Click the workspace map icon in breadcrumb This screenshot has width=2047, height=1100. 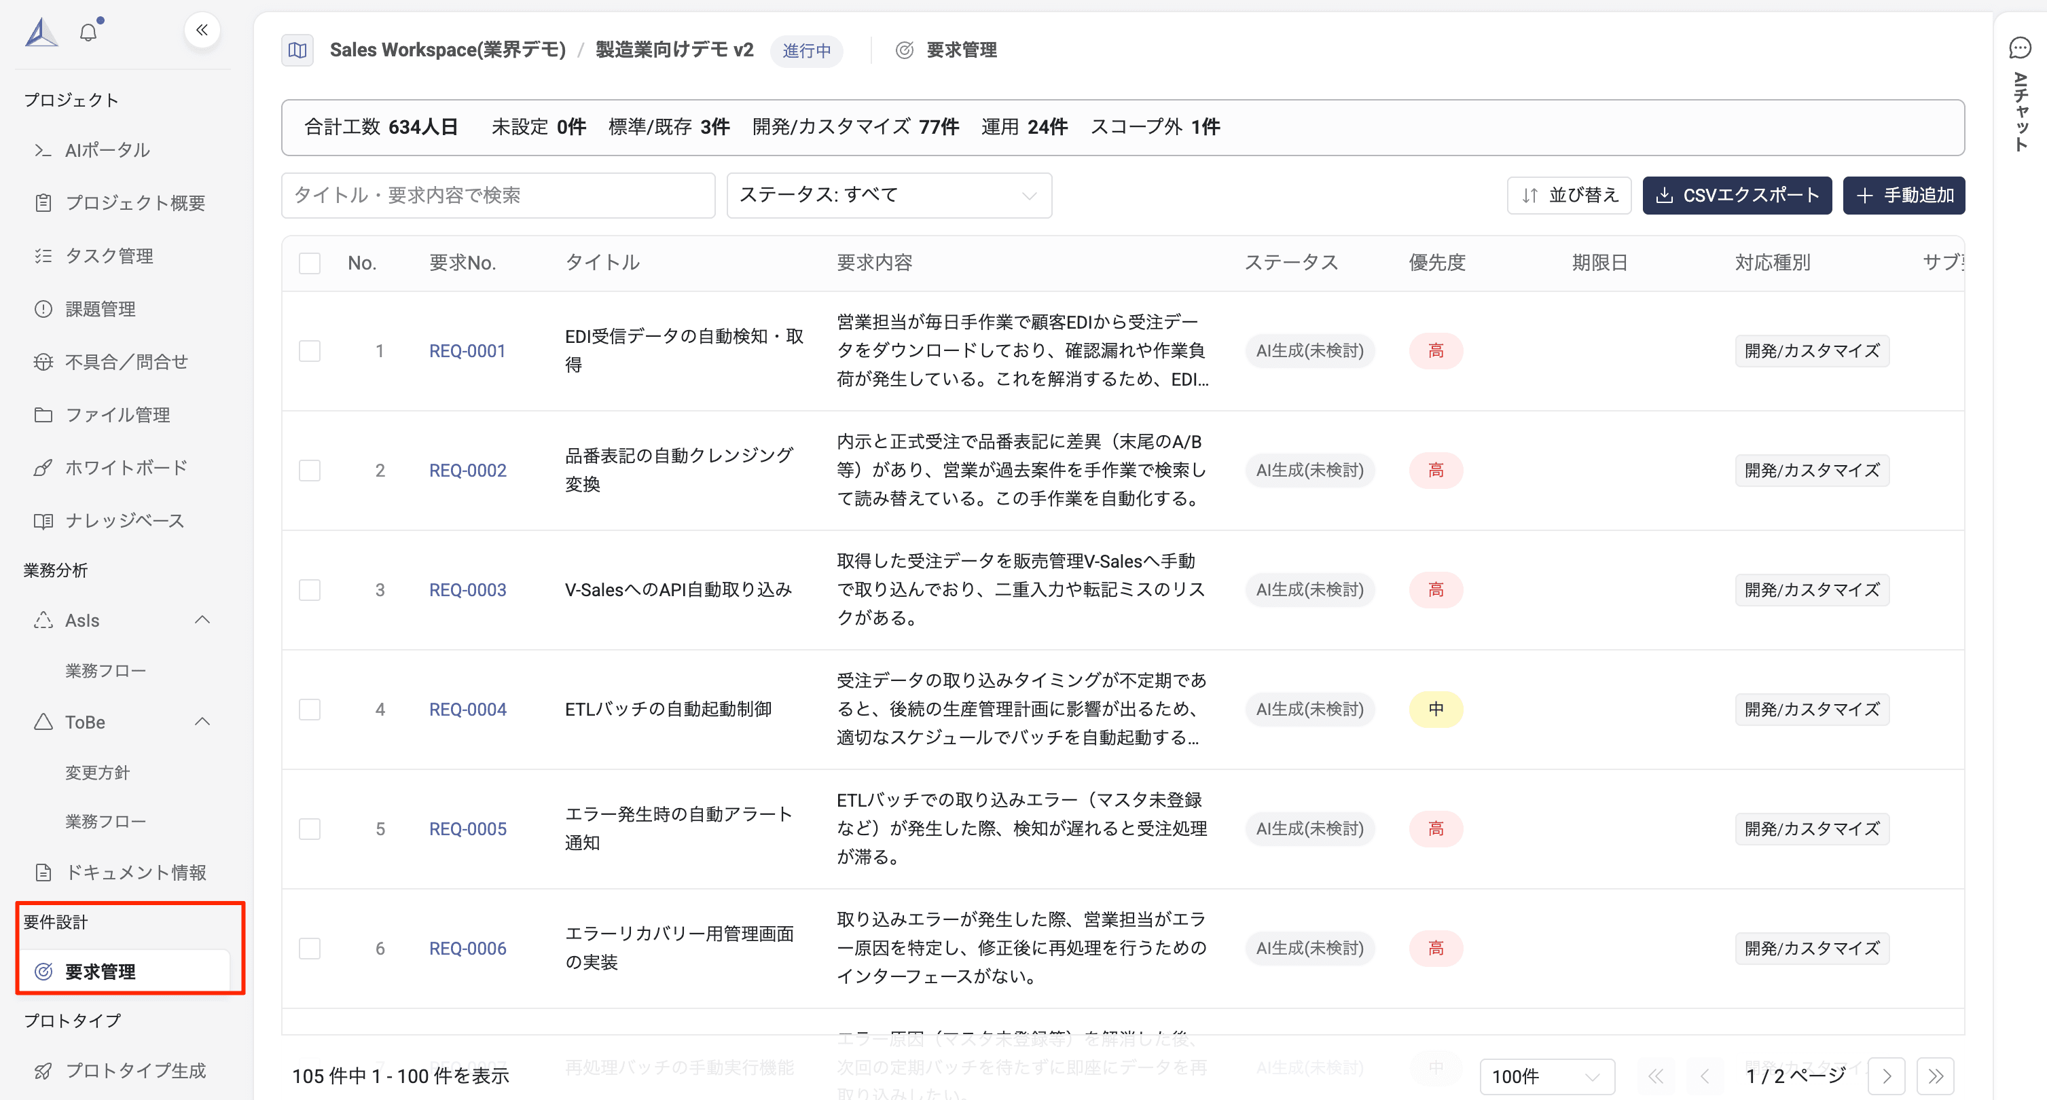coord(297,50)
